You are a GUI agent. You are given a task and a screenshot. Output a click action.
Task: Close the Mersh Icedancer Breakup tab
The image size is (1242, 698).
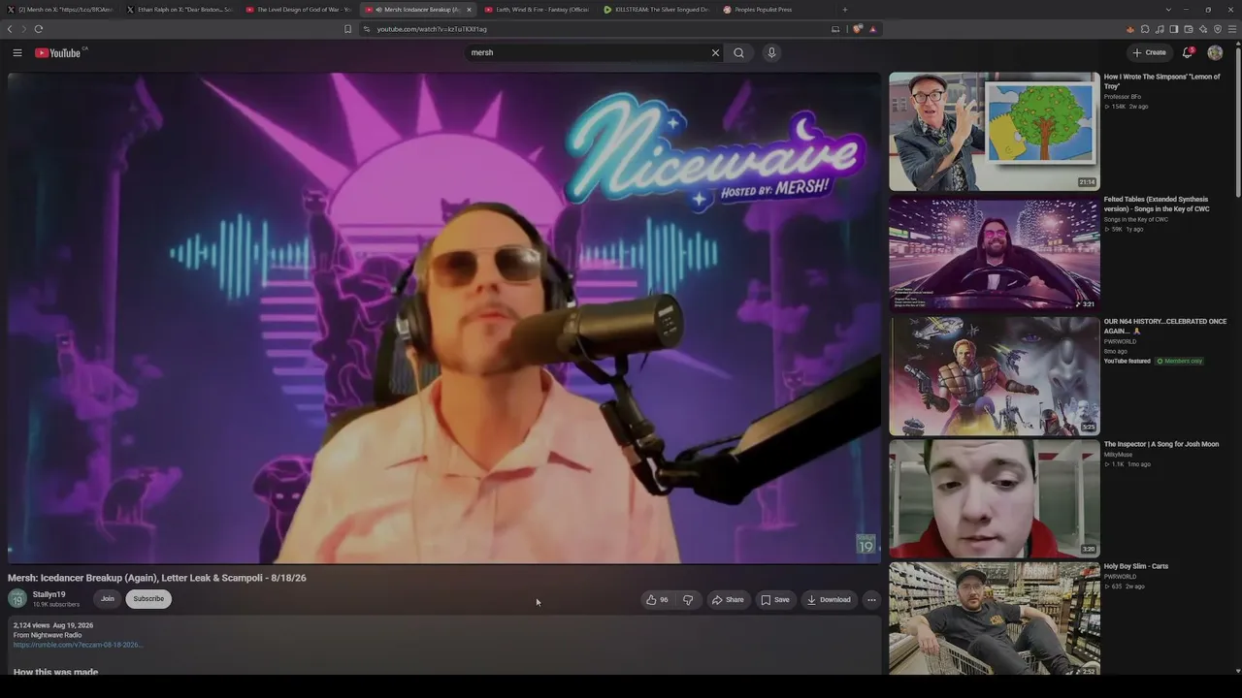[469, 10]
